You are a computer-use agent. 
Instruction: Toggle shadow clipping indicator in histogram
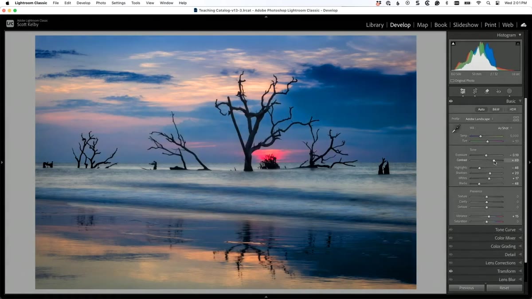(x=453, y=43)
